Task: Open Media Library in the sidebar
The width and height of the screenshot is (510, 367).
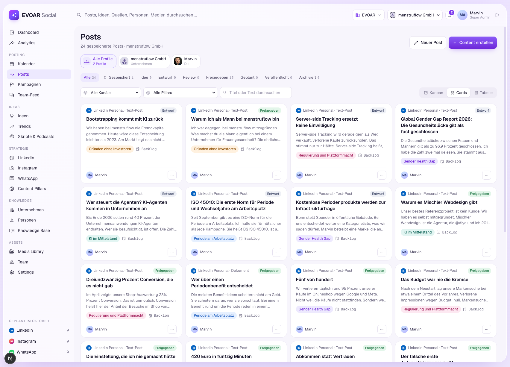Action: pyautogui.click(x=39, y=251)
